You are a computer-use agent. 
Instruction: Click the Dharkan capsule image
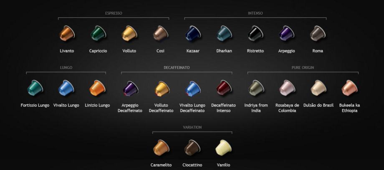(x=224, y=33)
